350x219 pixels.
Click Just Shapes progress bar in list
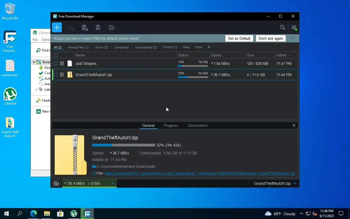coord(193,66)
